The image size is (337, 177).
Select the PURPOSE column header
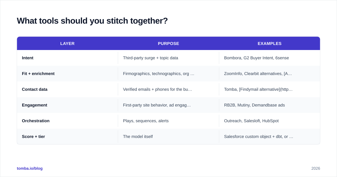[168, 44]
